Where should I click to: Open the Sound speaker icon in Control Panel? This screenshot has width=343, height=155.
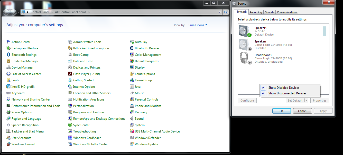[x=132, y=119]
